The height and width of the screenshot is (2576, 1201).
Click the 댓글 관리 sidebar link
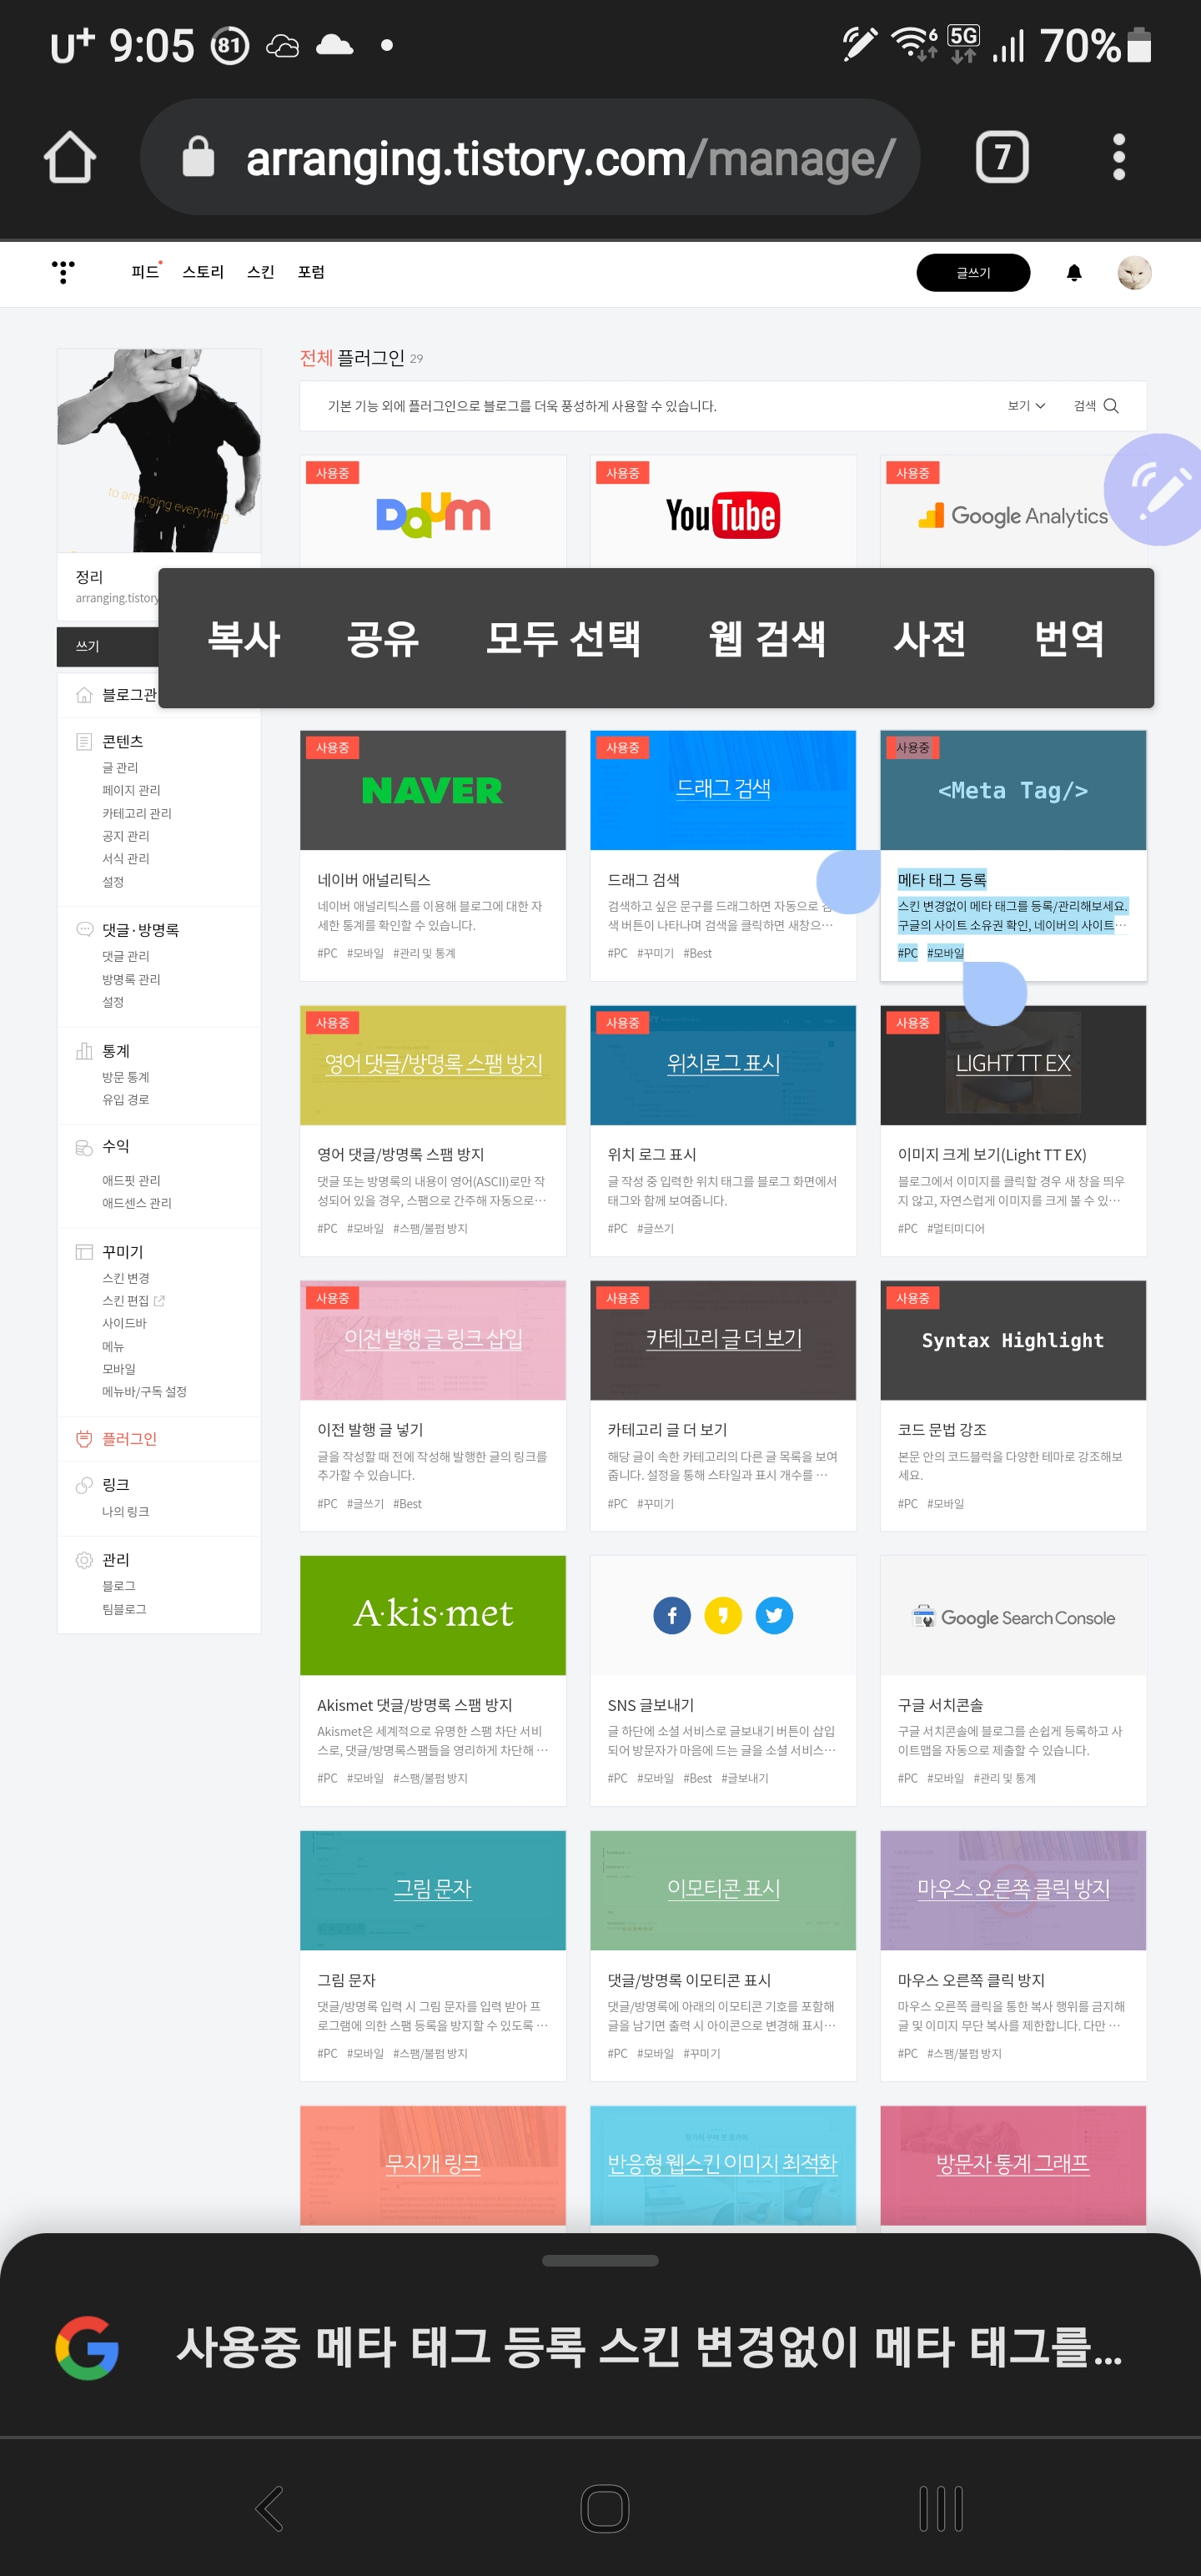[x=126, y=956]
